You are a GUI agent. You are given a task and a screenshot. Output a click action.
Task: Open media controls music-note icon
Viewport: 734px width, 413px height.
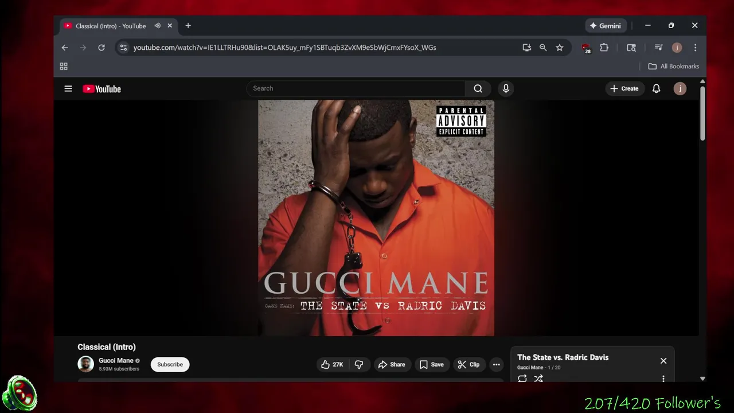658,48
